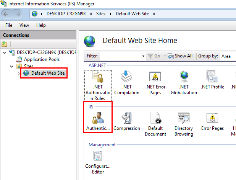Open the Configuration Editor feature
This screenshot has height=180, width=236.
tap(98, 162)
